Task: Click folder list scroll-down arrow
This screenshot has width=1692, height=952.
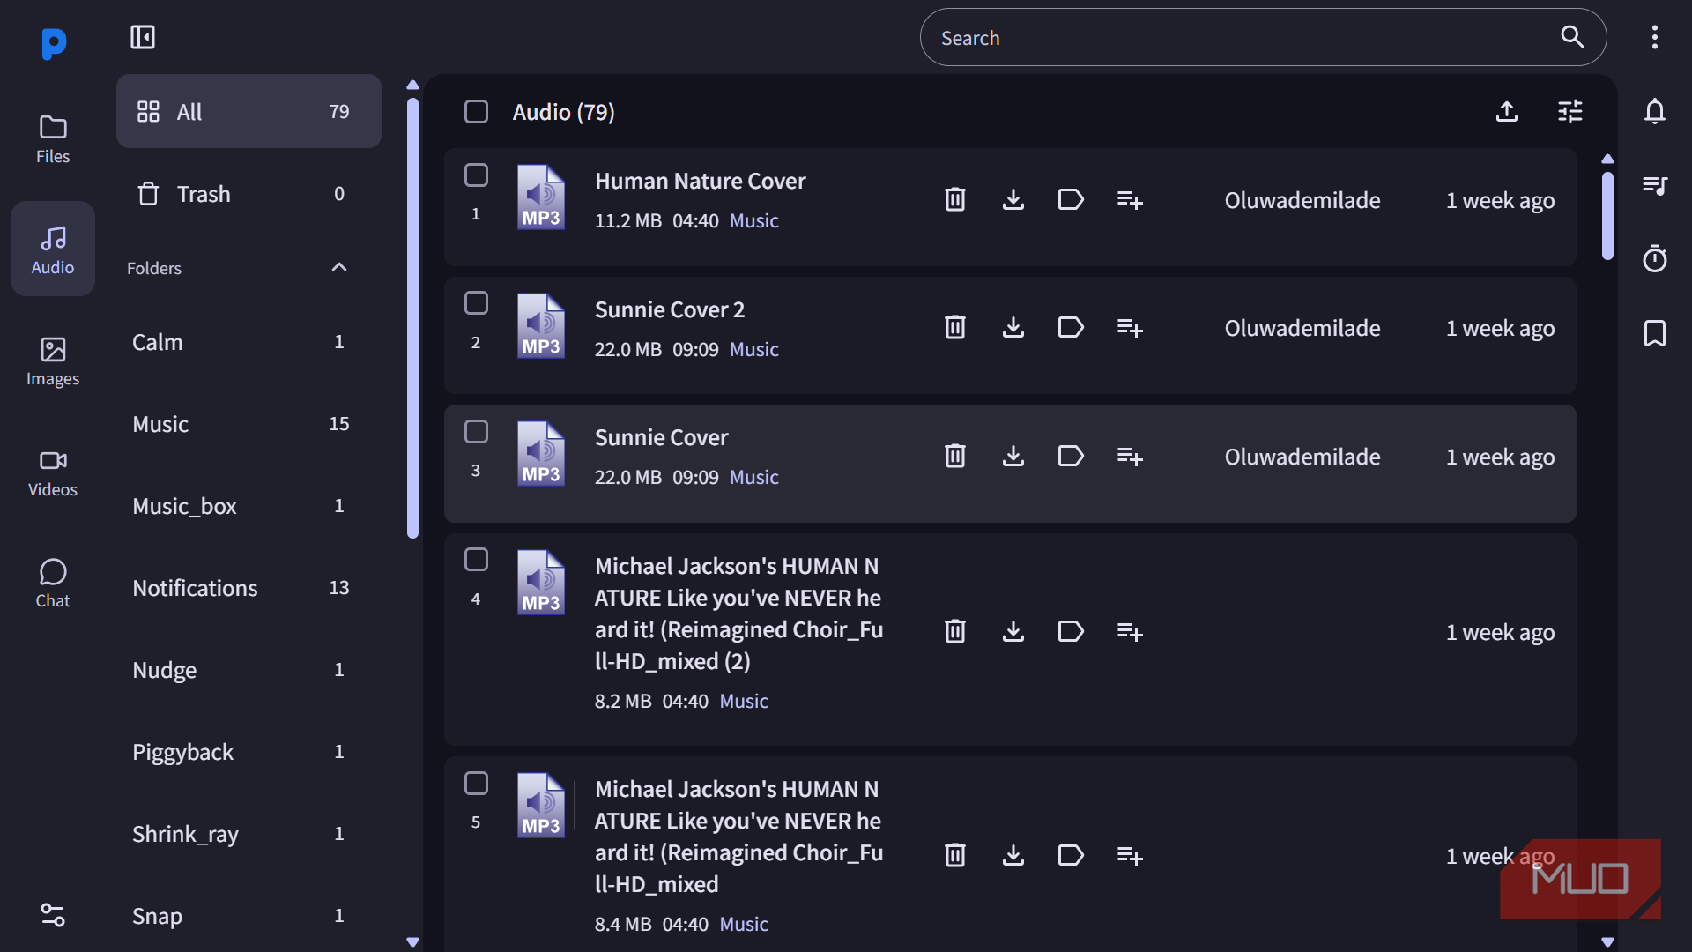Action: click(x=412, y=942)
